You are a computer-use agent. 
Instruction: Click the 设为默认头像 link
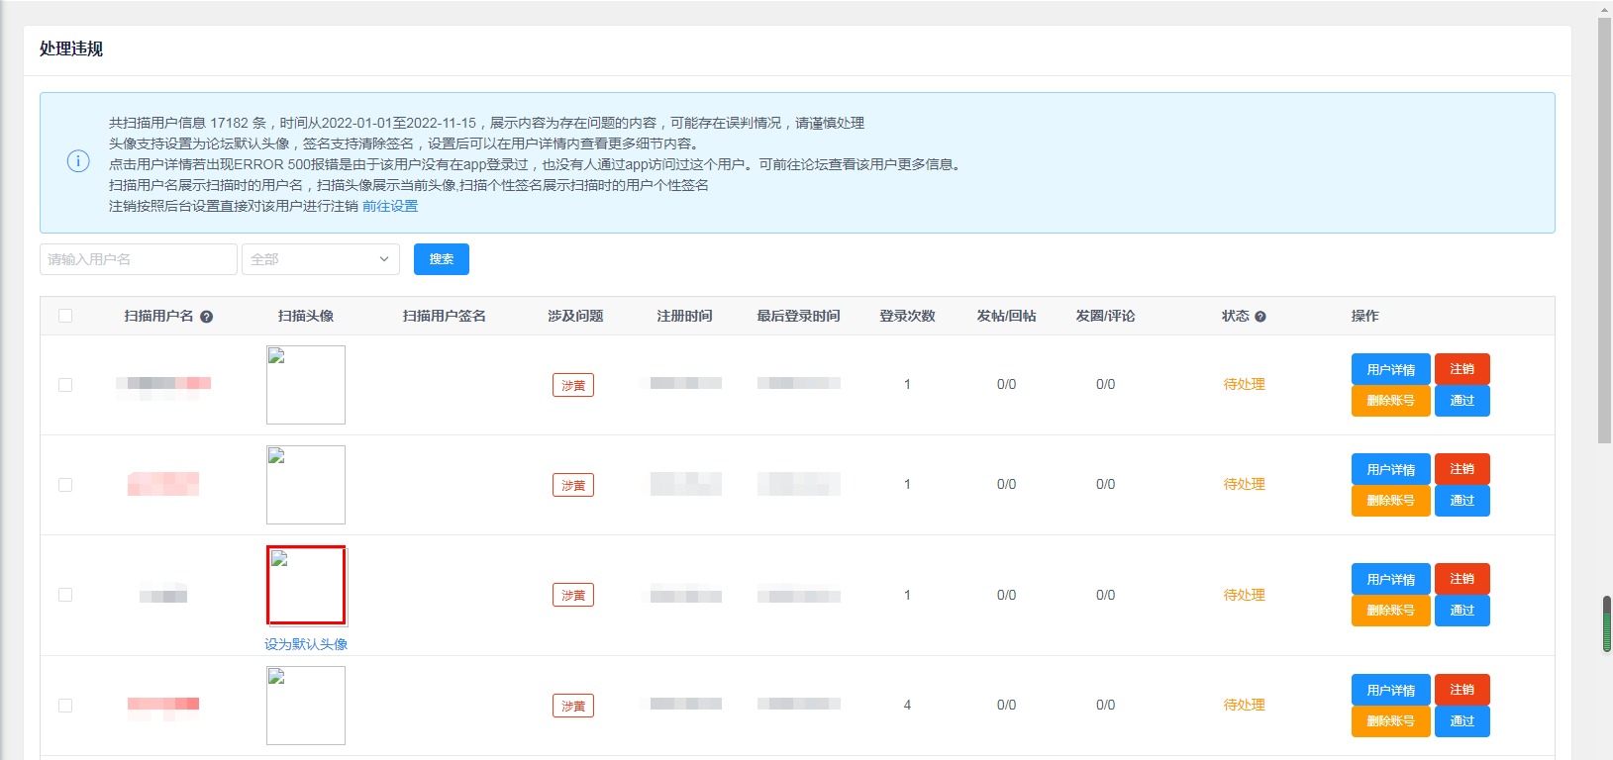(x=306, y=644)
